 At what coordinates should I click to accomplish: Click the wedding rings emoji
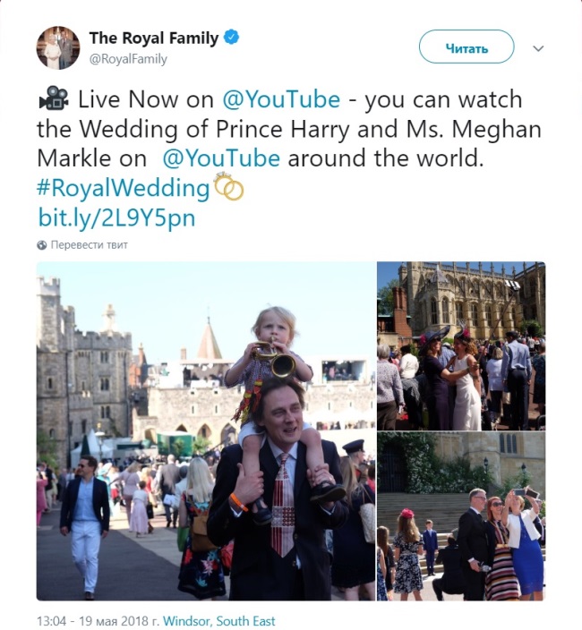pyautogui.click(x=228, y=188)
